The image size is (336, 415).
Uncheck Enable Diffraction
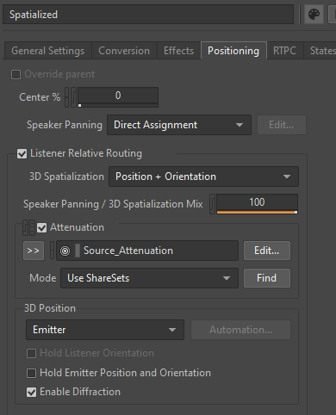pos(31,392)
